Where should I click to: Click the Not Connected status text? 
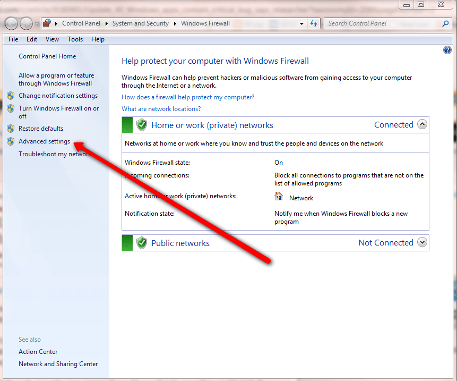tap(385, 243)
